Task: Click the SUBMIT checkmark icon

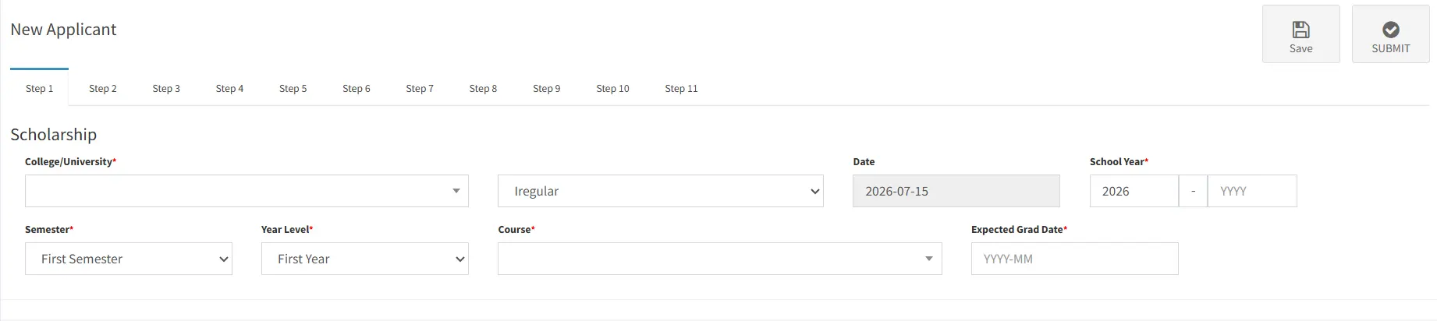Action: coord(1390,30)
